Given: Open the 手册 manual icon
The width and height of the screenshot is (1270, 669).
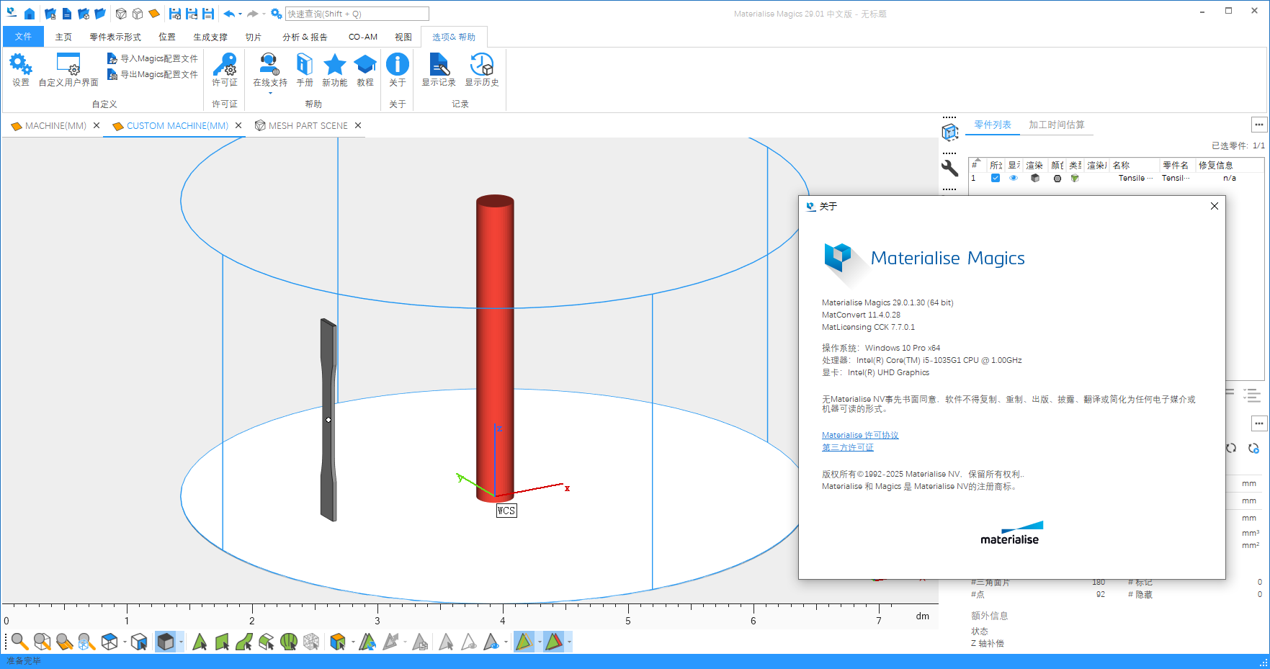Looking at the screenshot, I should [x=304, y=68].
